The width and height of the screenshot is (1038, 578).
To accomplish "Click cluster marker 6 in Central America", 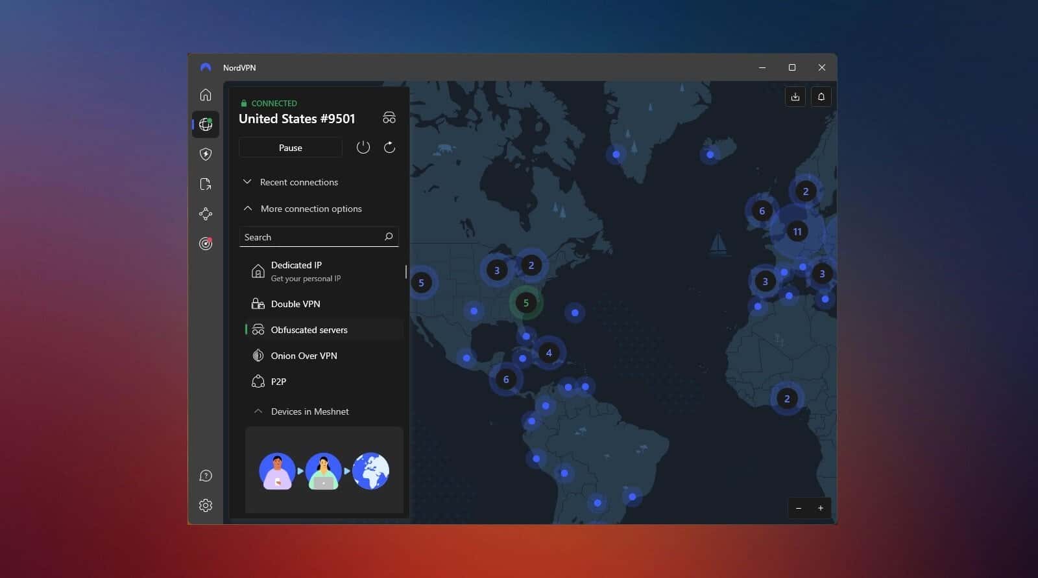I will click(x=506, y=379).
